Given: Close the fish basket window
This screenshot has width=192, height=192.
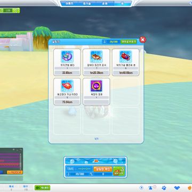Looking at the screenshot, I should (x=142, y=39).
